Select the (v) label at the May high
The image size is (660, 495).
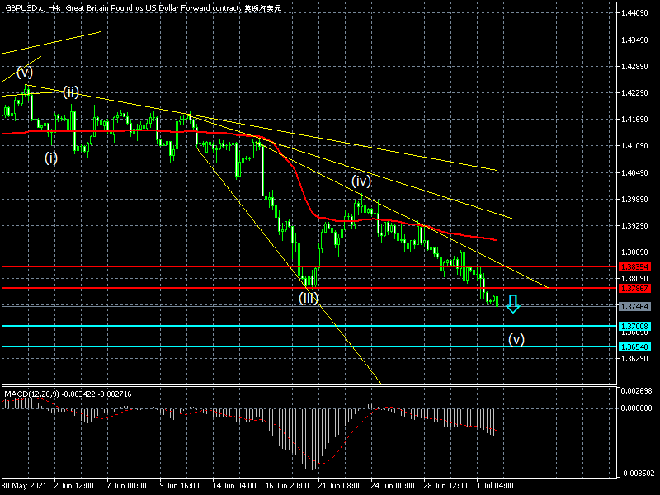[x=25, y=73]
